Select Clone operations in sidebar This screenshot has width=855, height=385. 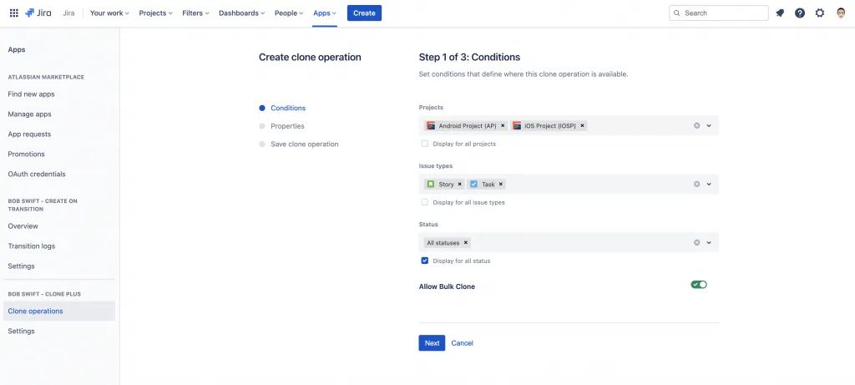59,311
